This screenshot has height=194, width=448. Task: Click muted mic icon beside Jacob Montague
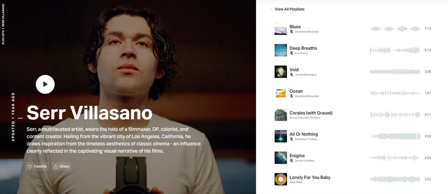[291, 75]
